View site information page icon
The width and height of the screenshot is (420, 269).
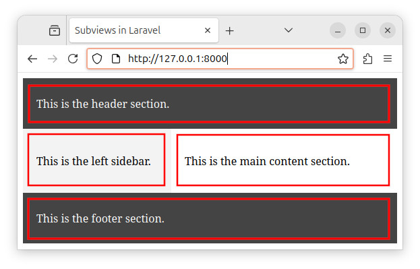coord(116,59)
